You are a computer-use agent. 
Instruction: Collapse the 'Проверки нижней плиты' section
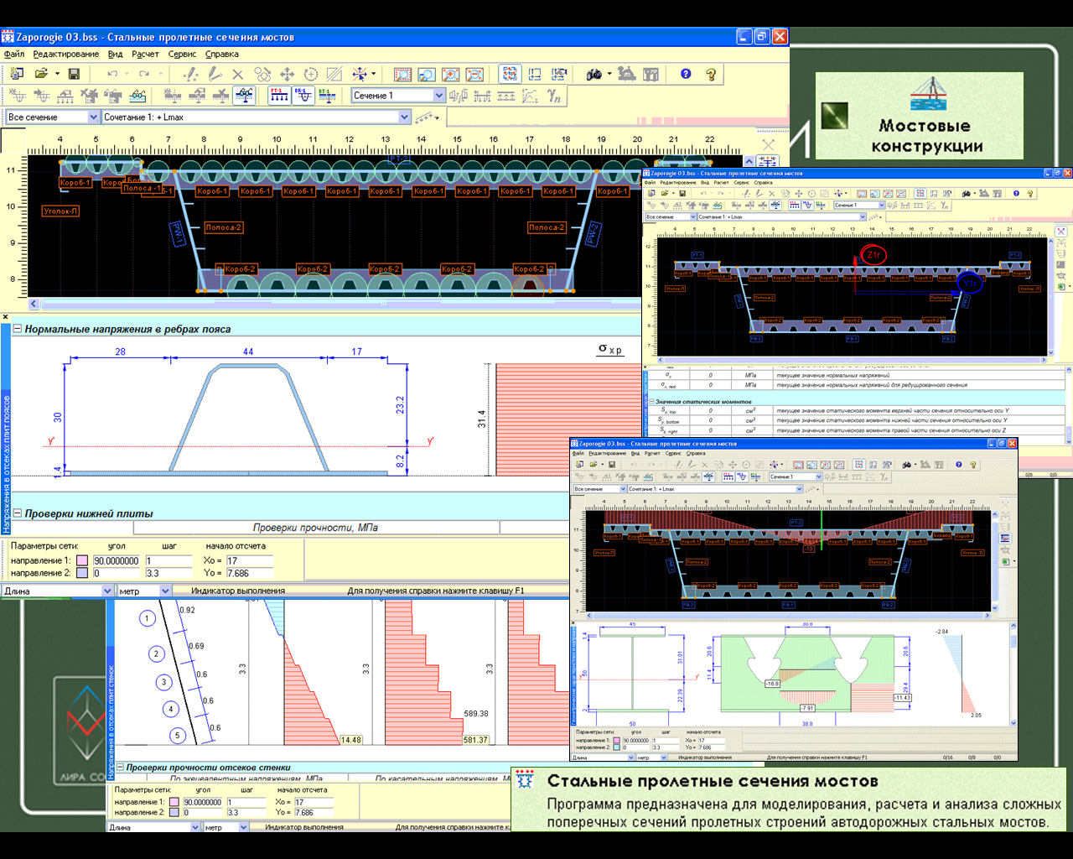click(x=17, y=513)
